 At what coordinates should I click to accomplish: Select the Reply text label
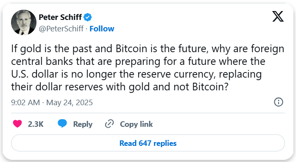[83, 124]
